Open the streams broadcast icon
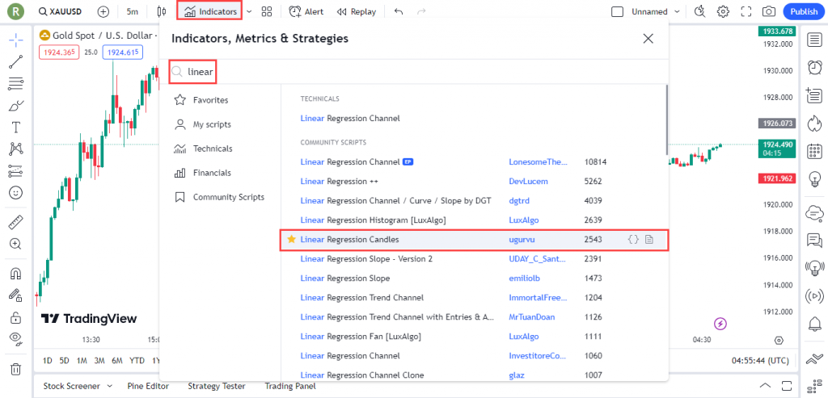This screenshot has height=398, width=828. tap(813, 296)
